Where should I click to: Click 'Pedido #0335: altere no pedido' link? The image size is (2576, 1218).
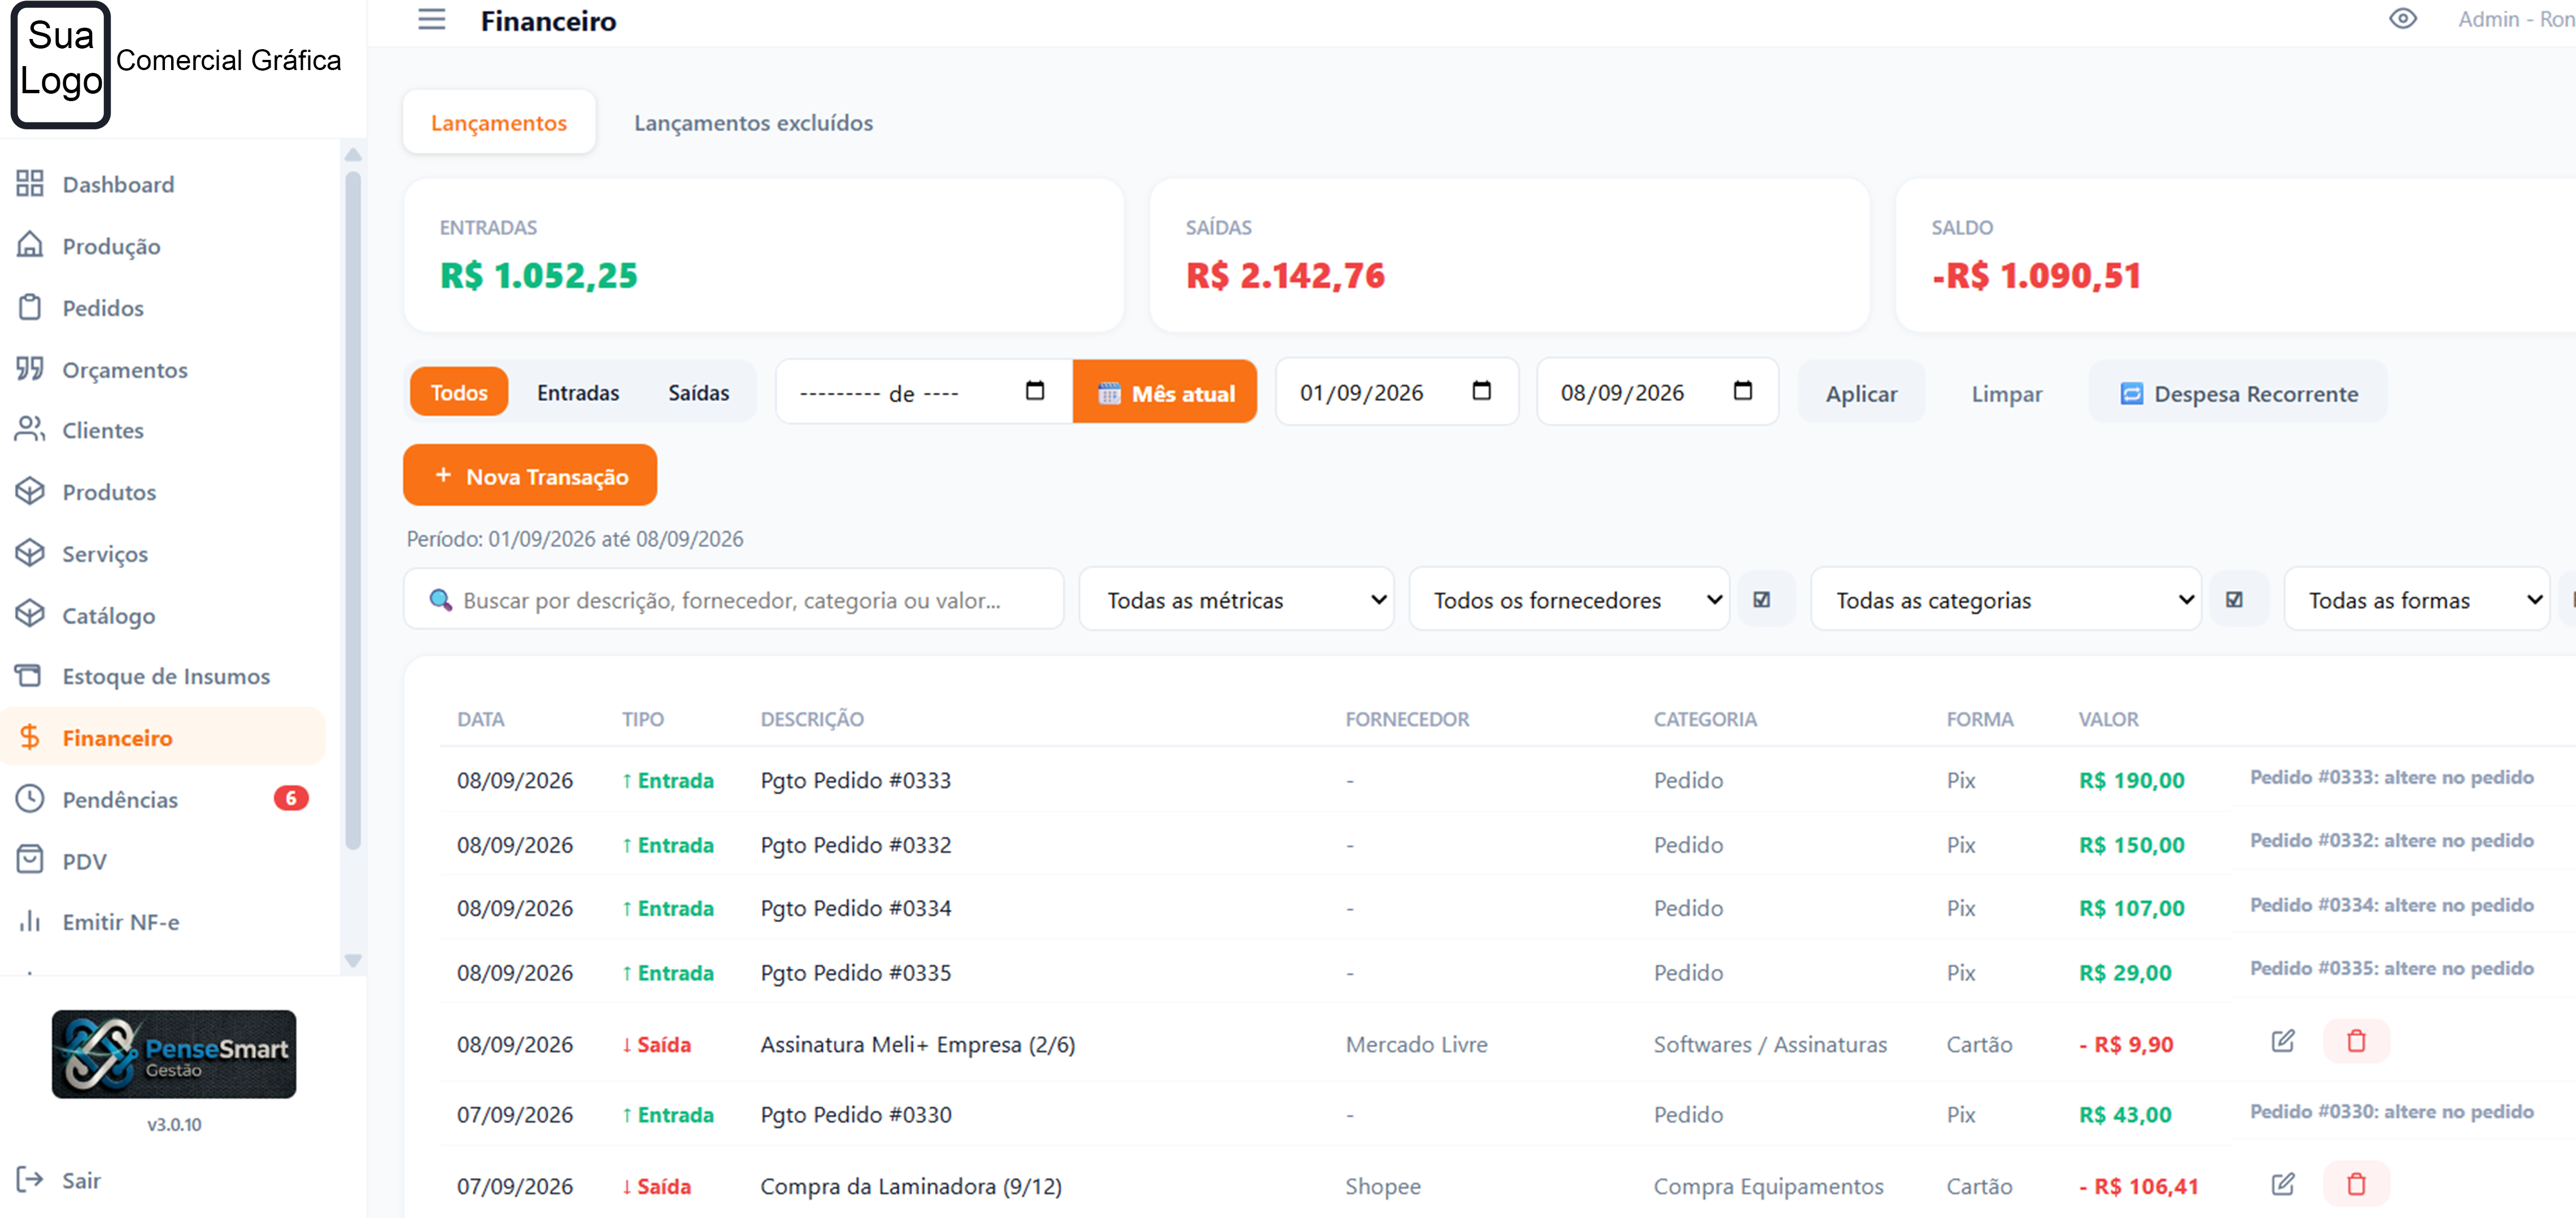coord(2391,968)
